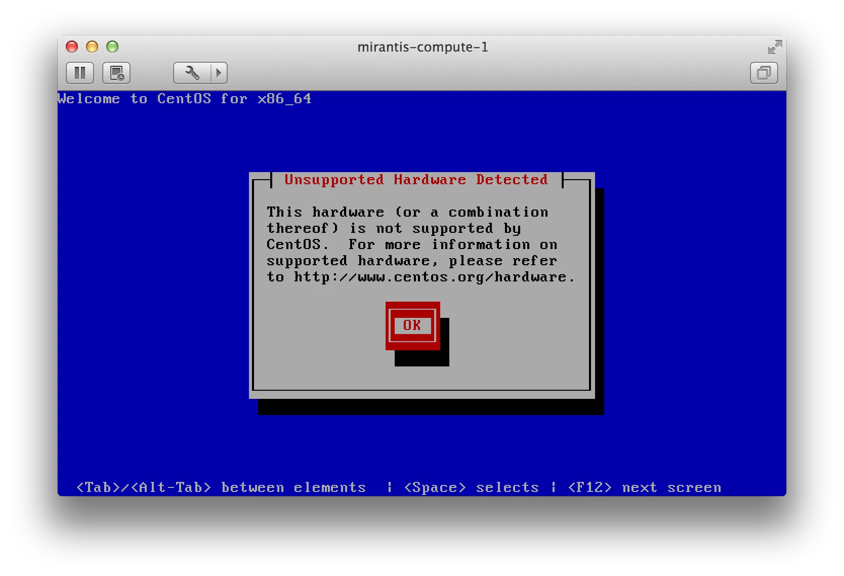Enter full screen with corner arrows
The image size is (844, 576).
point(775,47)
